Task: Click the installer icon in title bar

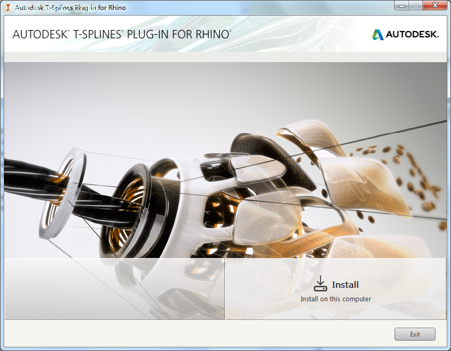Action: (x=8, y=8)
